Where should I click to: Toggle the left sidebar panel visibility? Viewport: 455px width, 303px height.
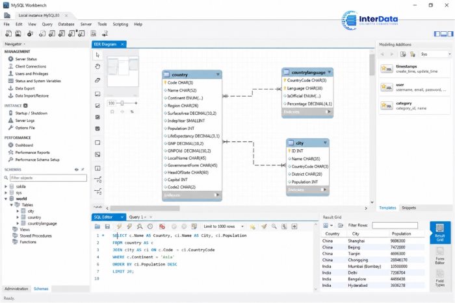click(x=437, y=34)
